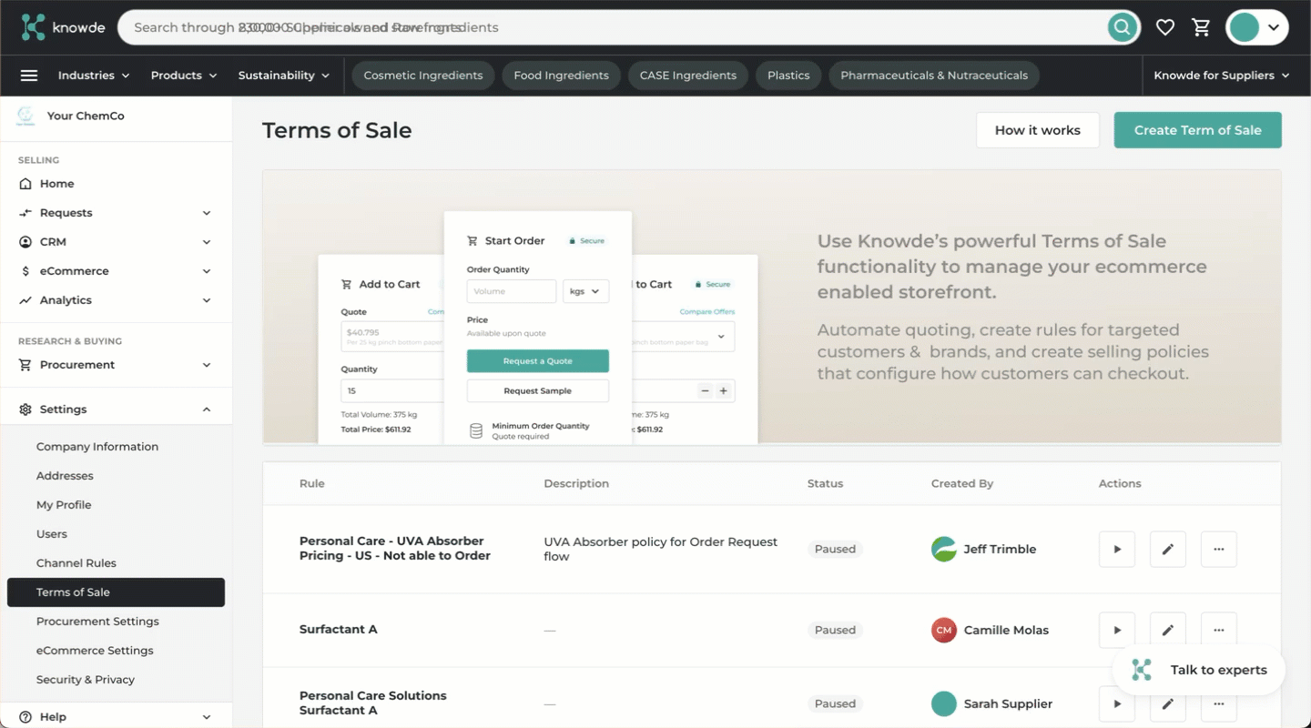Viewport: 1311px width, 728px height.
Task: Expand the CRM sidebar chevron
Action: 207,242
